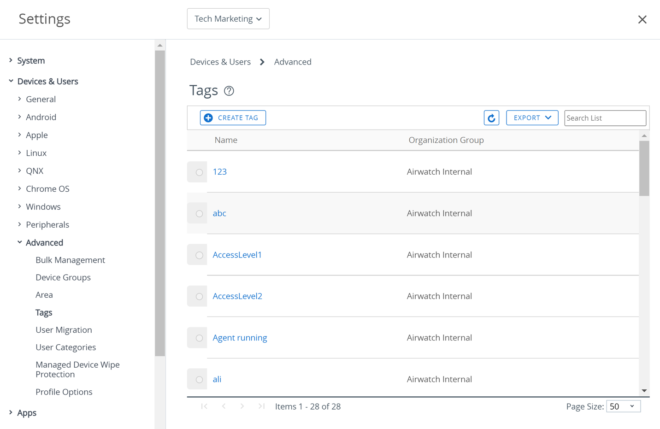The image size is (660, 429).
Task: Click the Create Tag button
Action: (233, 118)
